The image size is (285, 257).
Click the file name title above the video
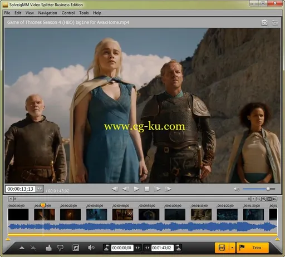pos(68,22)
